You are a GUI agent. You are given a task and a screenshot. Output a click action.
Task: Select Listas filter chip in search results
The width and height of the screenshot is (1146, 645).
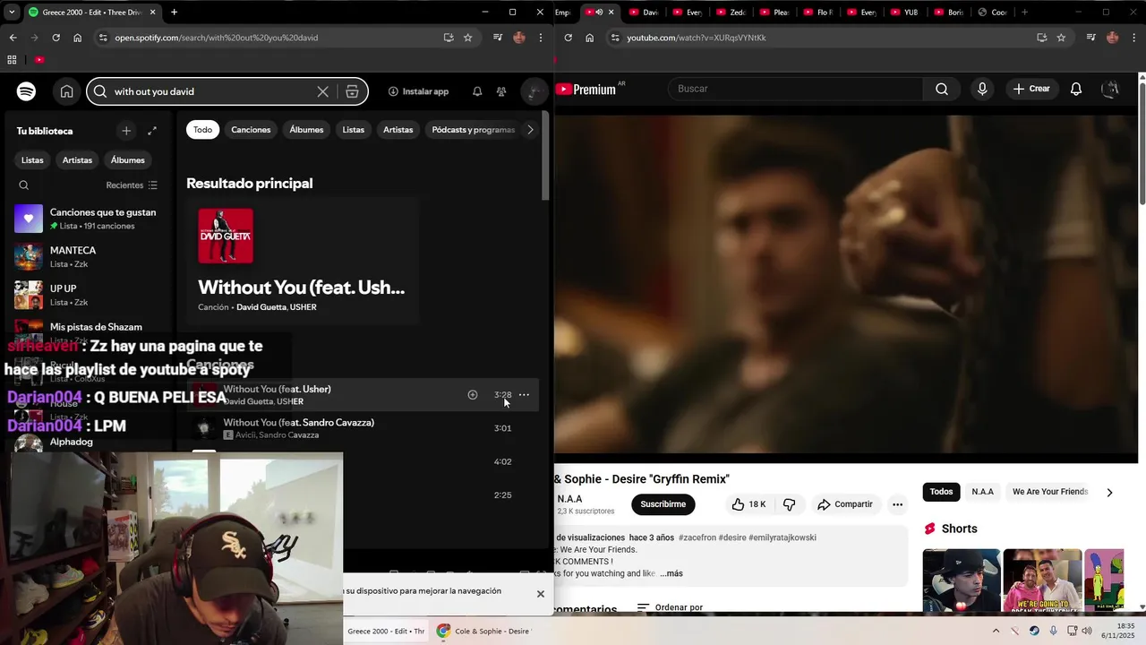tap(354, 130)
